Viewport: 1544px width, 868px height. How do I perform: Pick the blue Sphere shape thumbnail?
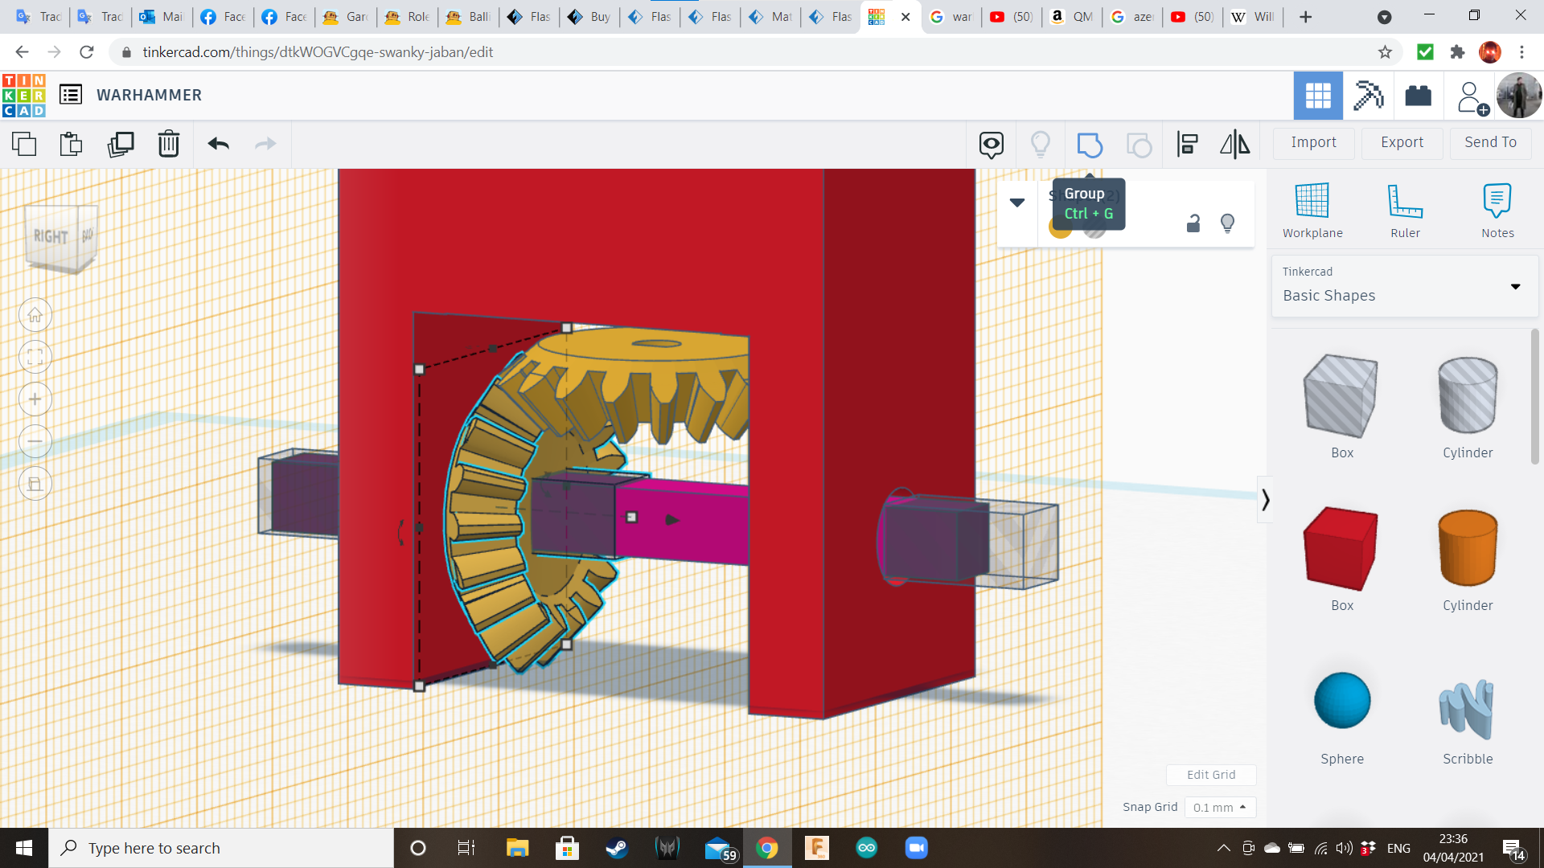(1341, 701)
